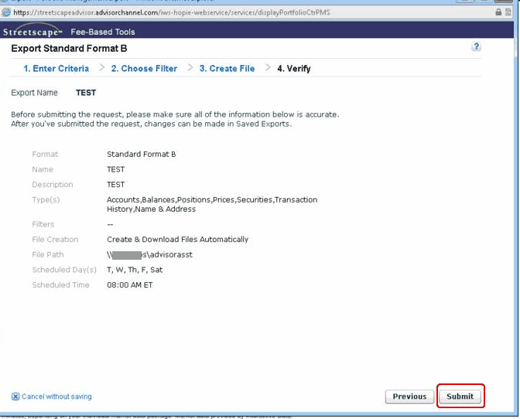520x419 pixels.
Task: Go back with the Previous button
Action: [x=409, y=396]
